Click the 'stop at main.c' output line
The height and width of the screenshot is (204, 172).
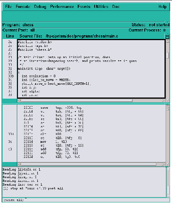pos(33,188)
